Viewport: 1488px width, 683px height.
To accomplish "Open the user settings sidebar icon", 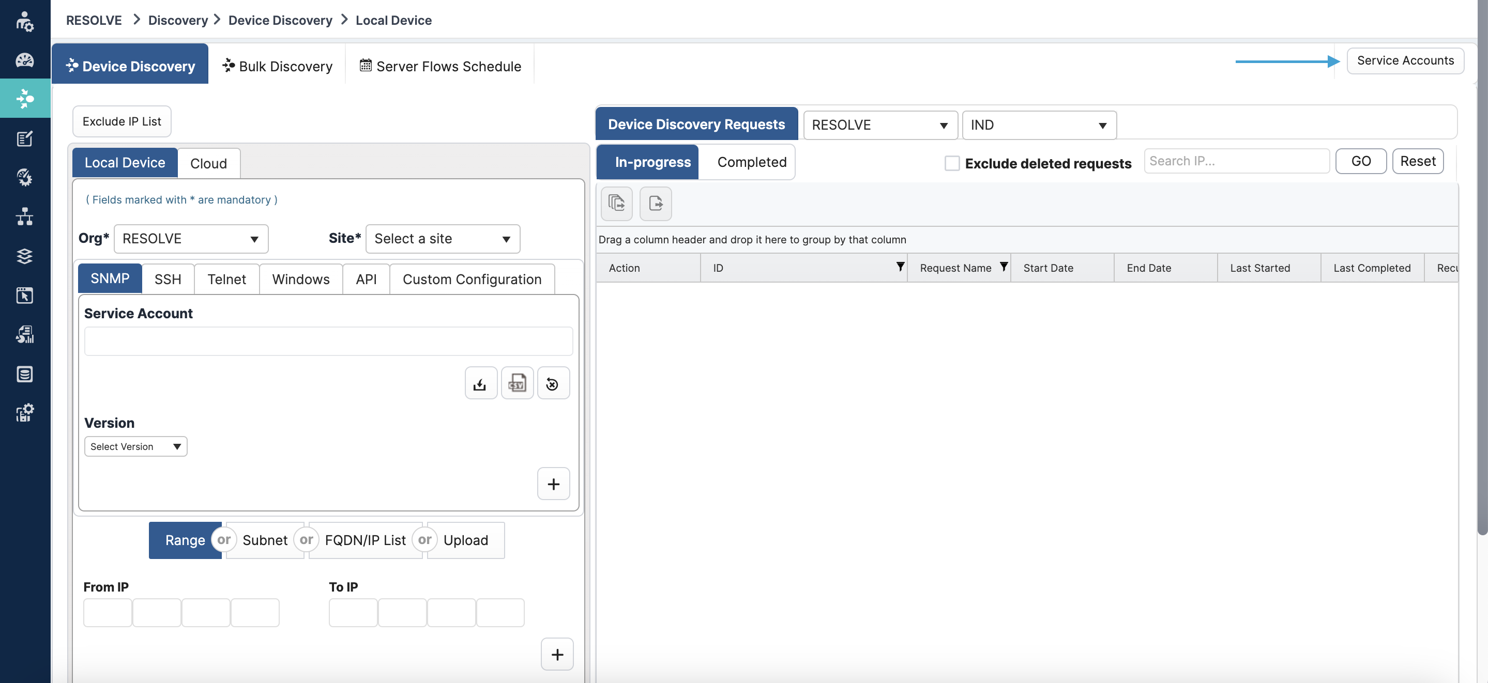I will 24,21.
